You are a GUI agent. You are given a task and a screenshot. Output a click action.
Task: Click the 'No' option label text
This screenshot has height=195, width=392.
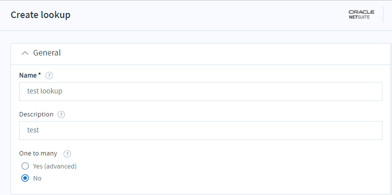click(37, 178)
